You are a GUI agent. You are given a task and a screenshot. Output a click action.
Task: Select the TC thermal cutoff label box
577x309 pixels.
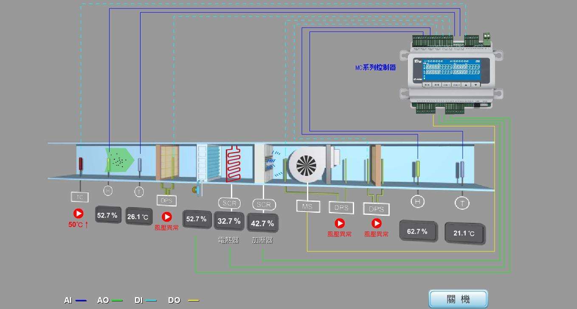coord(80,197)
